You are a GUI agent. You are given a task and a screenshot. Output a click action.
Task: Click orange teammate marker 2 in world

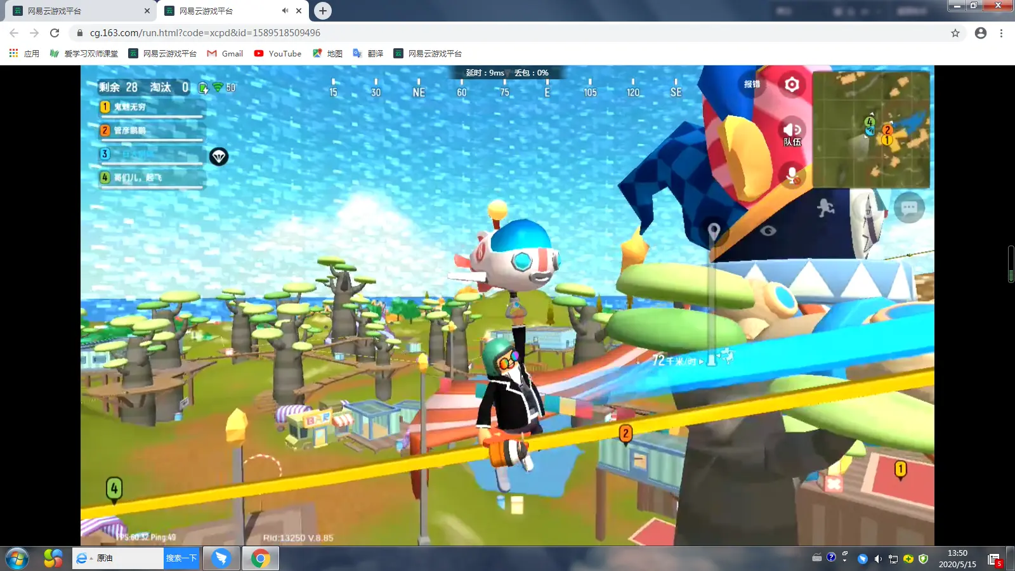625,434
